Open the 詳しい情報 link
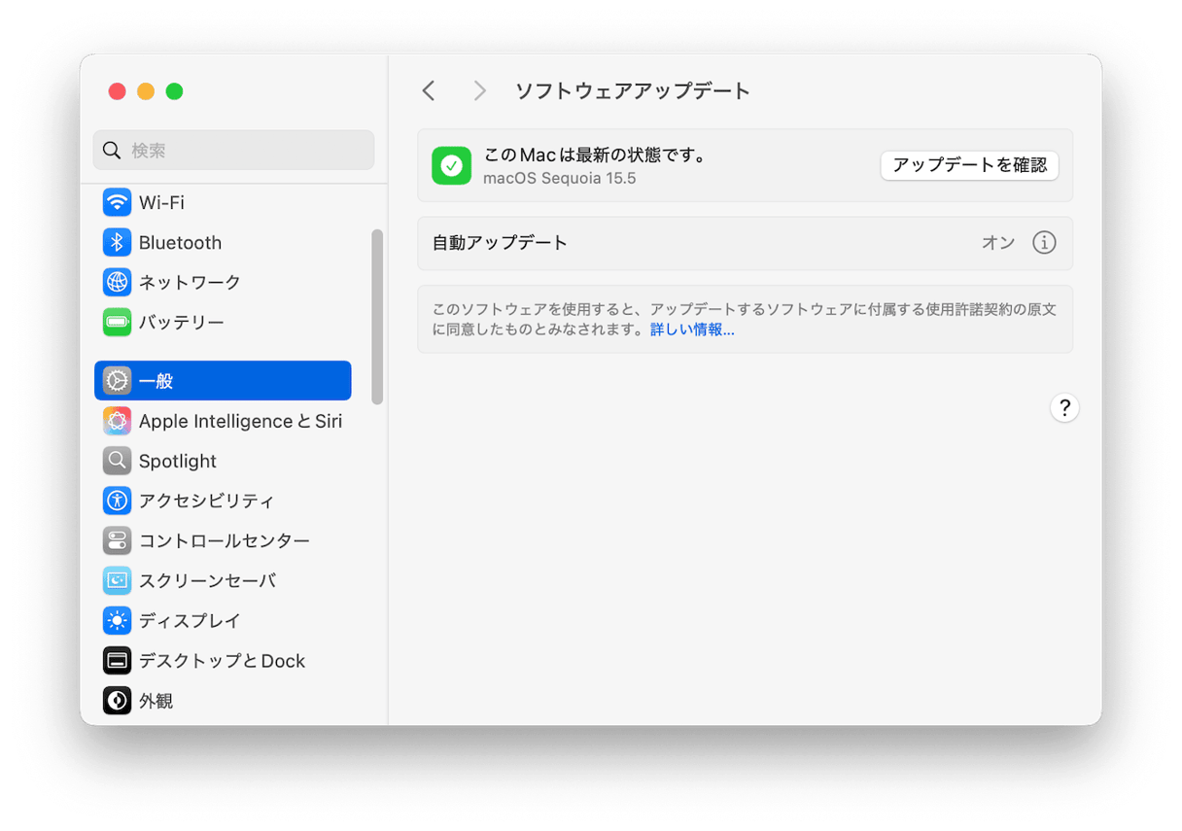Image resolution: width=1182 pixels, height=831 pixels. (x=692, y=329)
